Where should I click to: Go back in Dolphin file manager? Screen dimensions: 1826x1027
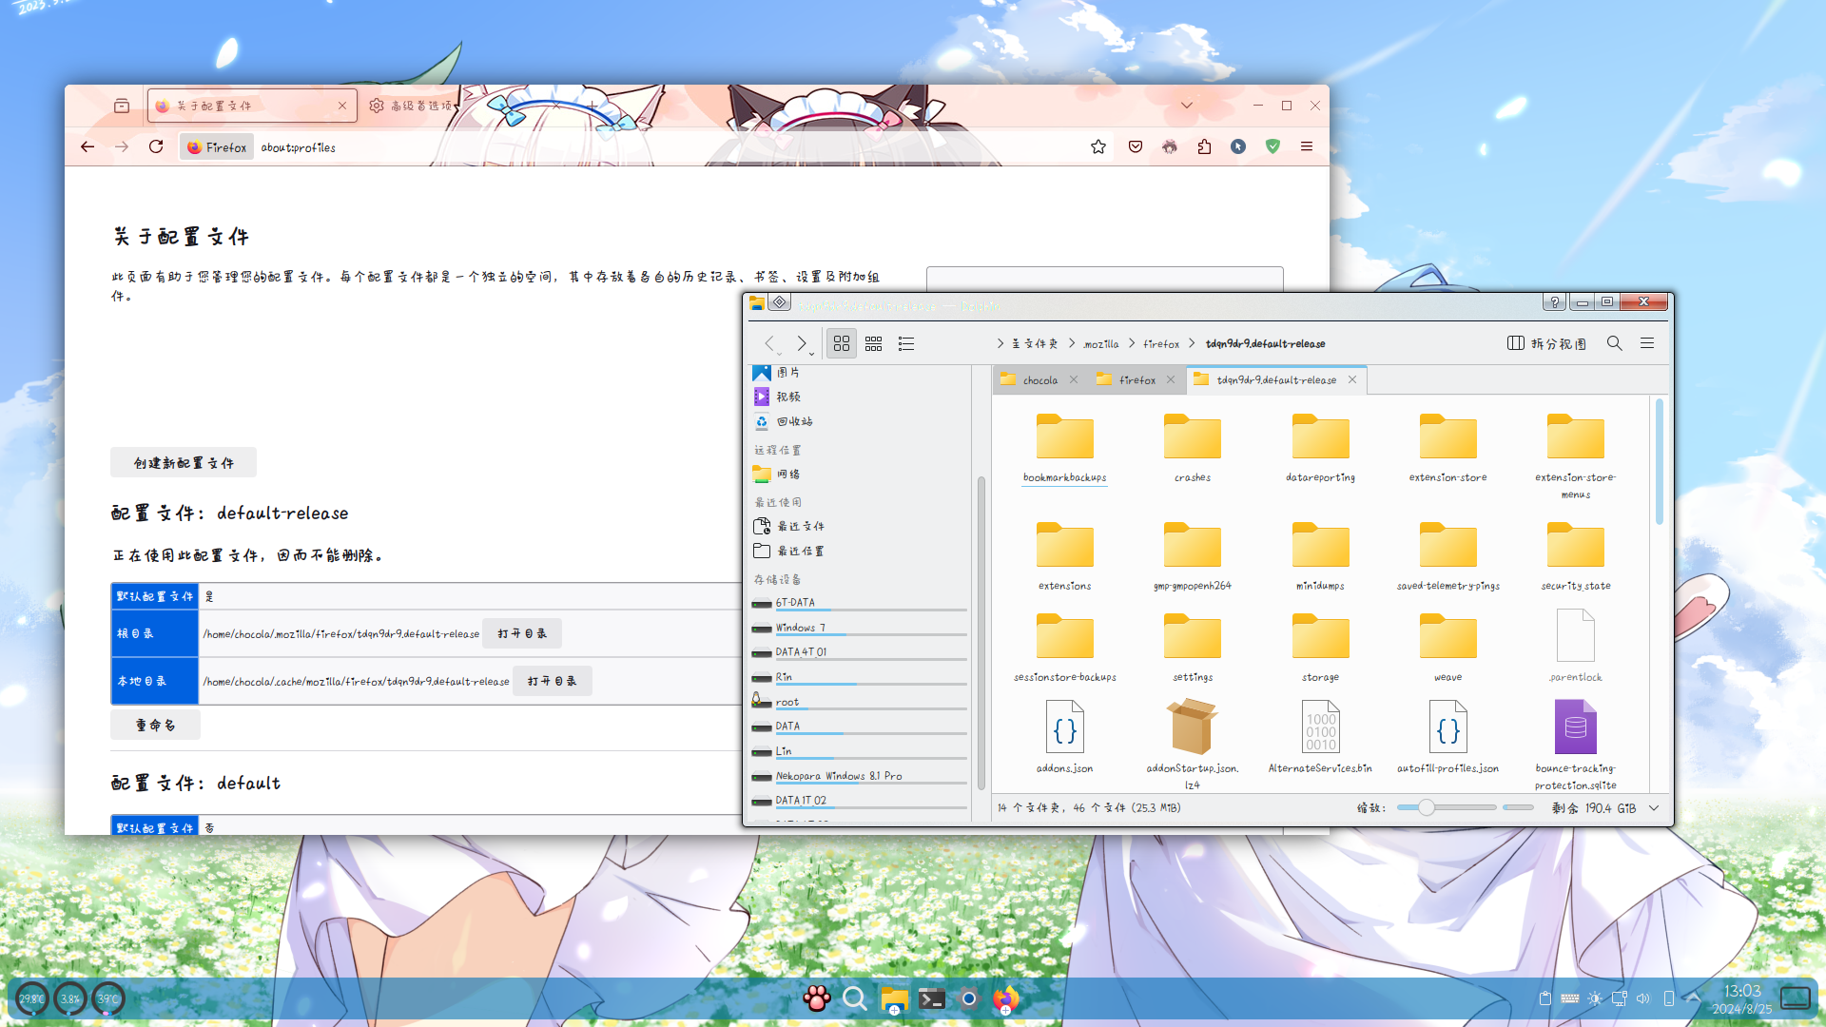[769, 343]
